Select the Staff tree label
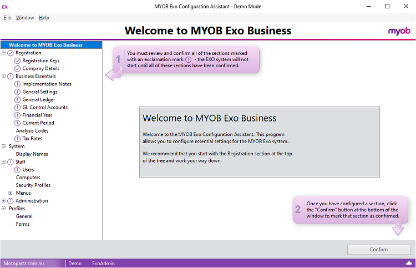 point(21,161)
